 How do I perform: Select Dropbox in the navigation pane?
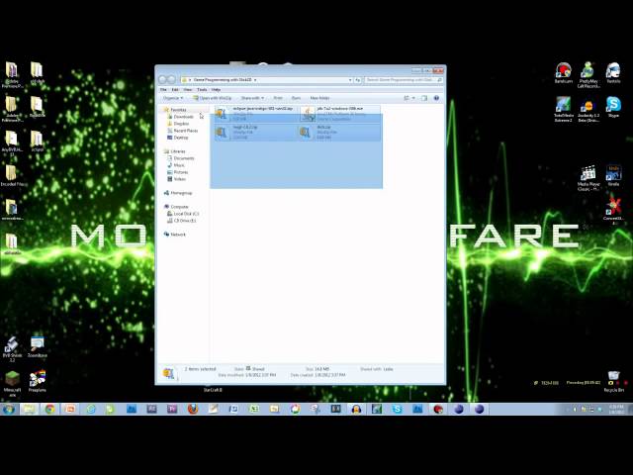[181, 124]
